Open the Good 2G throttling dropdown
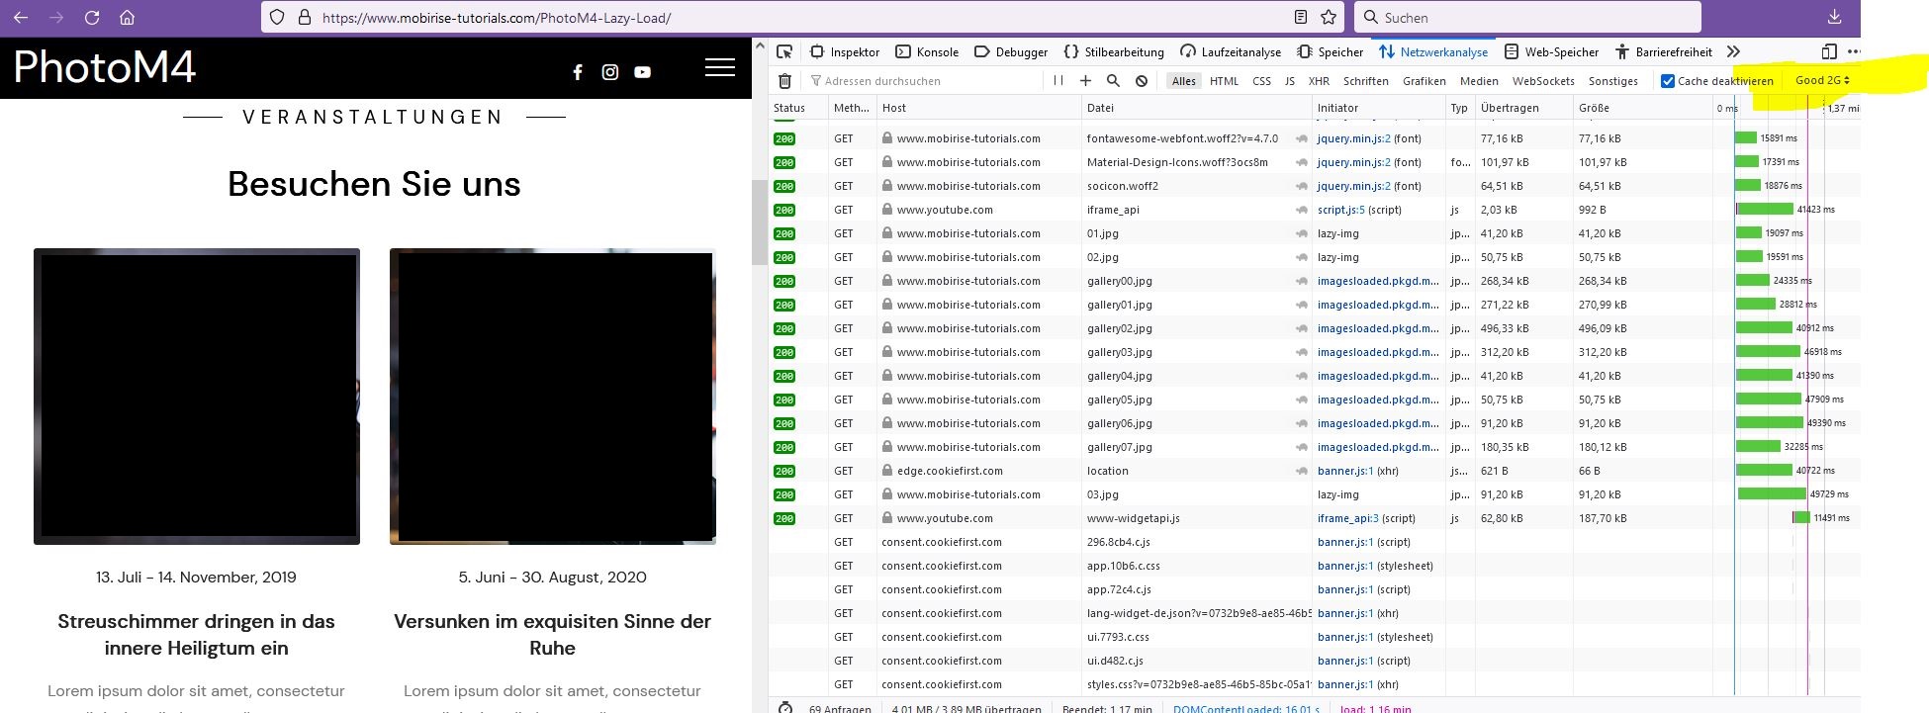The width and height of the screenshot is (1929, 713). (x=1822, y=81)
